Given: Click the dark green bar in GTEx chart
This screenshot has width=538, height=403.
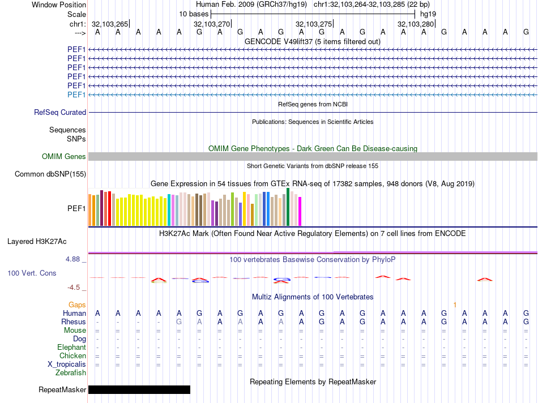Looking at the screenshot, I should click(x=288, y=207).
